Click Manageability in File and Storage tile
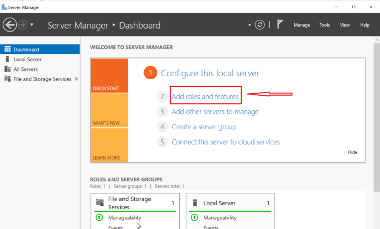The image size is (380, 229). 125,218
